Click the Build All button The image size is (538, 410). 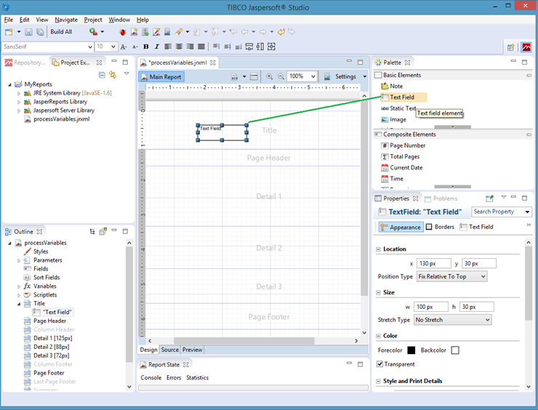click(x=60, y=32)
